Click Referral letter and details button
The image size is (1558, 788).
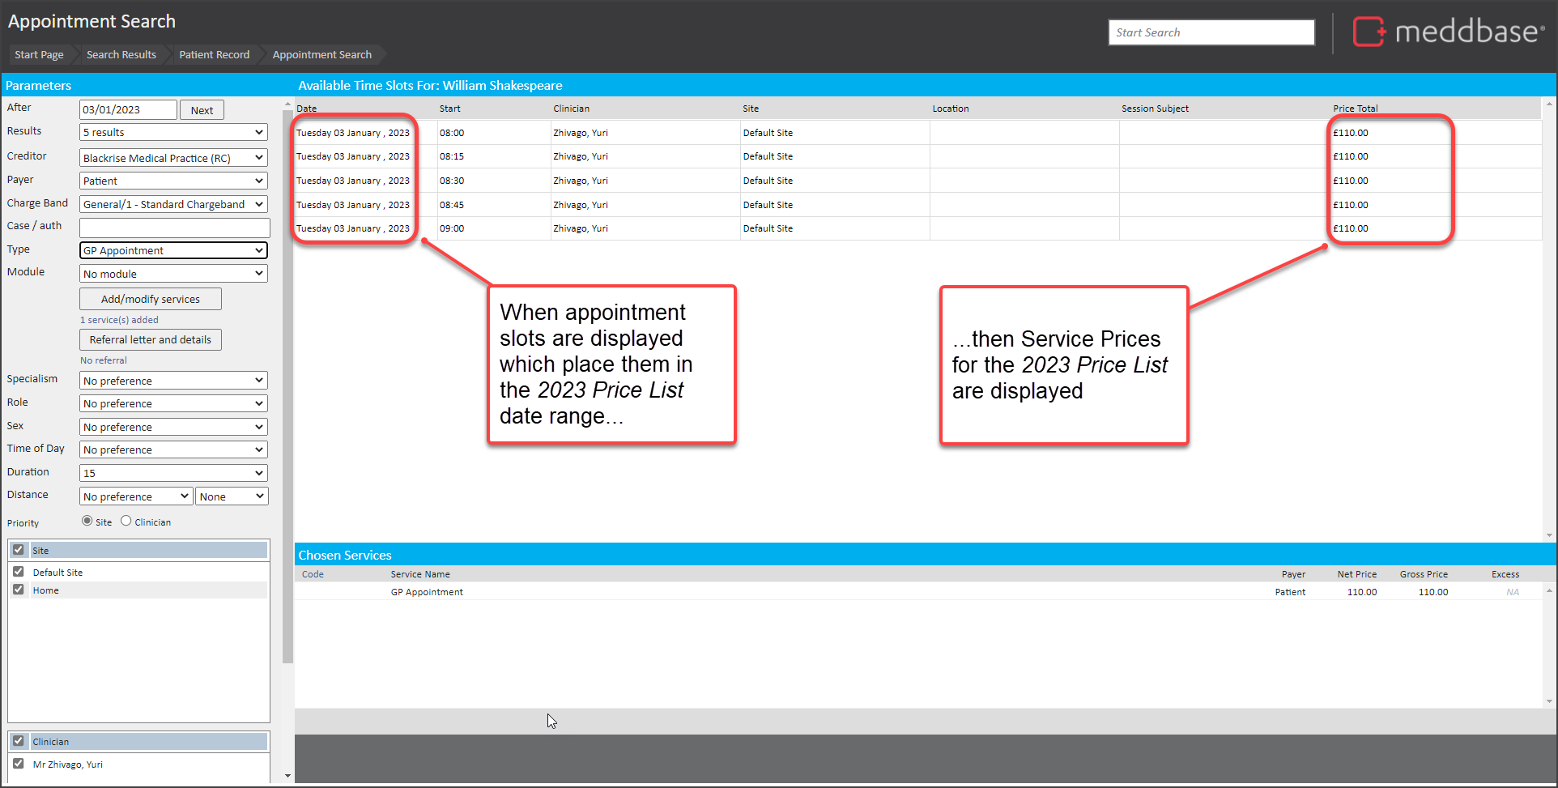tap(151, 340)
